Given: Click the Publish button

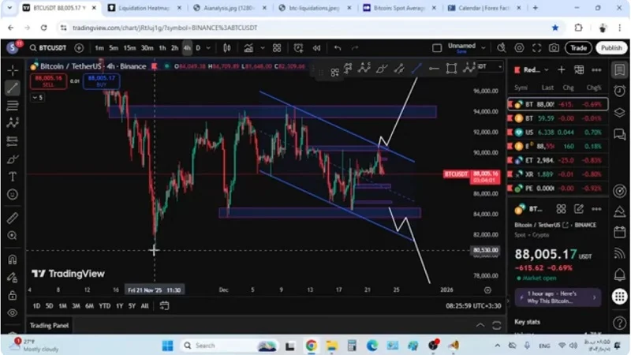Looking at the screenshot, I should pos(611,48).
